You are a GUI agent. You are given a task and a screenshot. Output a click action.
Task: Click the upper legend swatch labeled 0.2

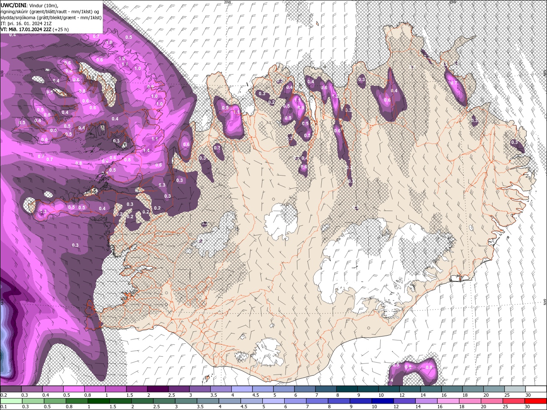click(x=11, y=389)
